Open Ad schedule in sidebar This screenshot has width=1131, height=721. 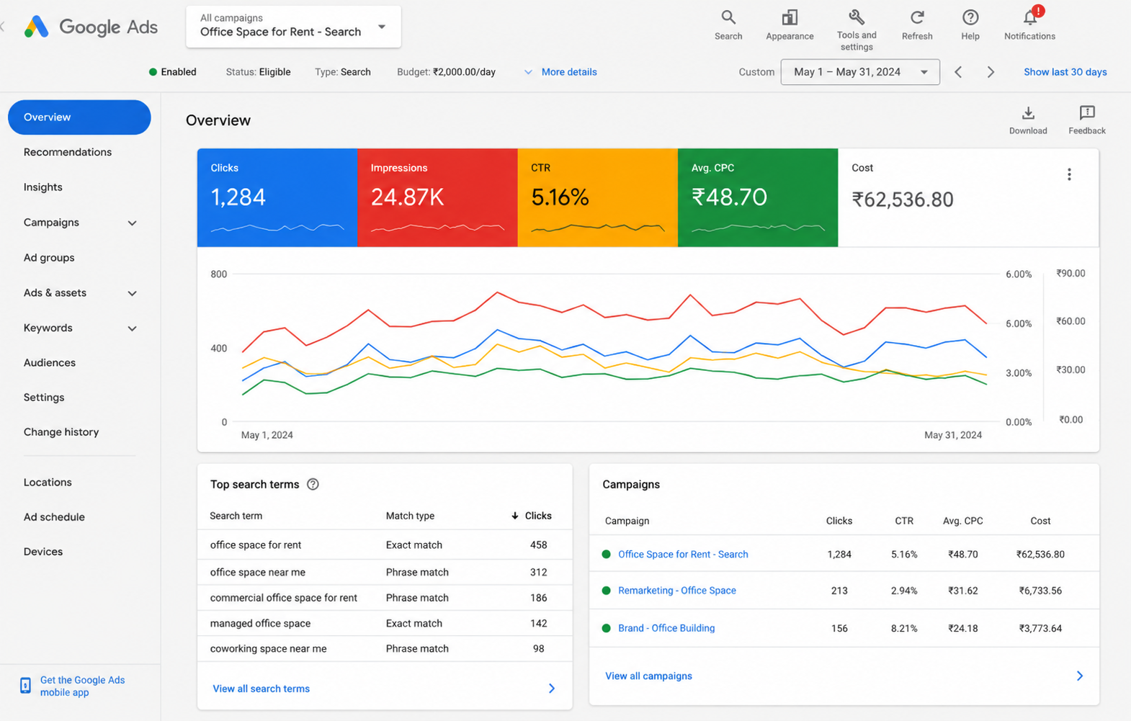54,517
